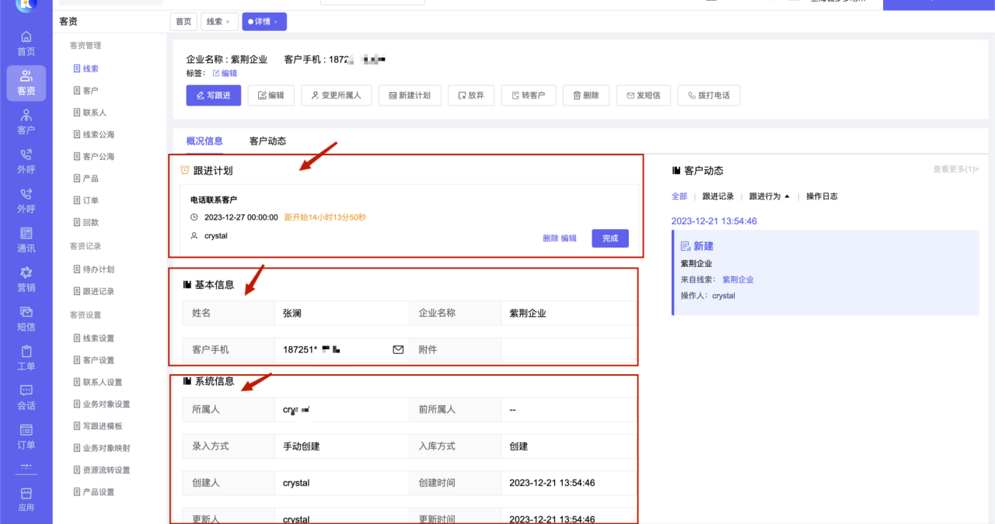Click the 编辑 link beside 标签
This screenshot has width=995, height=524.
pyautogui.click(x=225, y=73)
